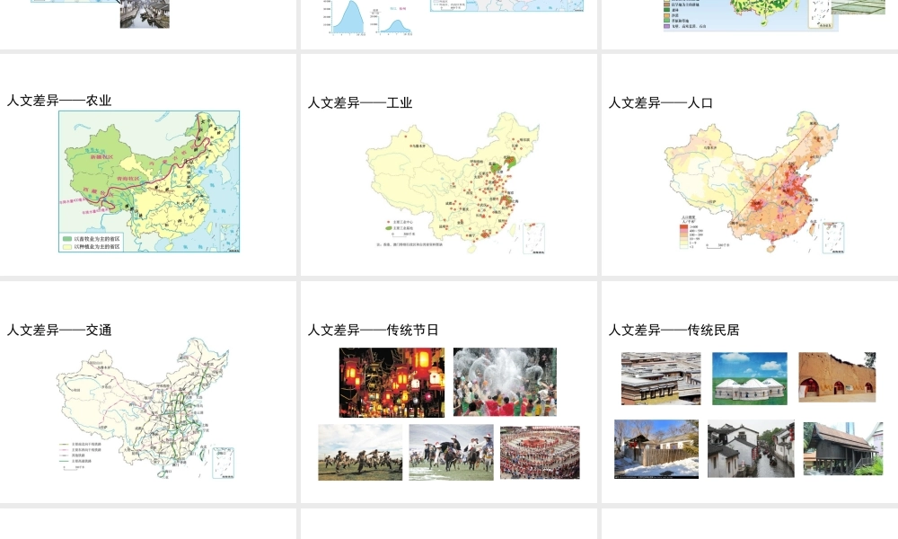Click the water town canal houses photo
898x539 pixels.
click(751, 449)
